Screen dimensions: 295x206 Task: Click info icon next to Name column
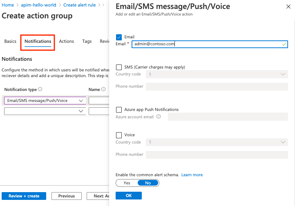[x=103, y=89]
